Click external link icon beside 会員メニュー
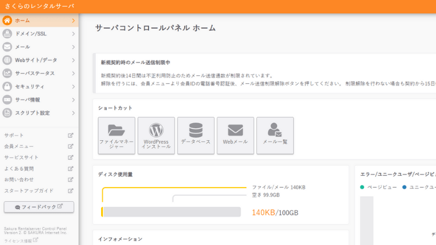The height and width of the screenshot is (245, 436). coord(70,146)
